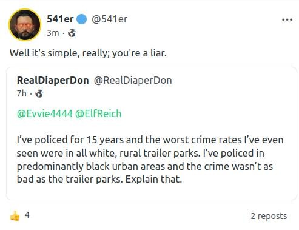Open the @ElfReich mention
Viewport: 299px width, 230px height.
pos(98,113)
